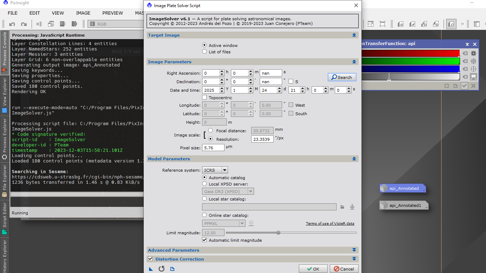The image size is (486, 273).
Task: Select the Online star catalog radio button
Action: [204, 215]
